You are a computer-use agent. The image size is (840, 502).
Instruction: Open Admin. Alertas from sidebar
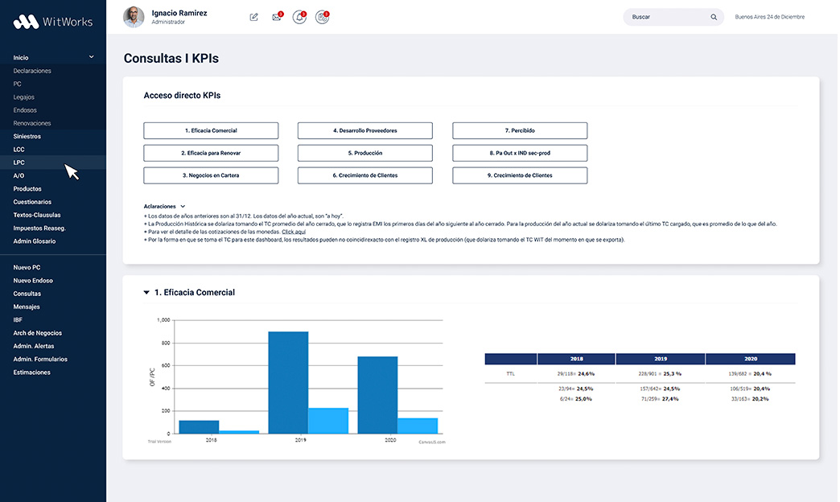pyautogui.click(x=34, y=346)
